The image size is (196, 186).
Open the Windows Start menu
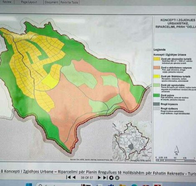click(29, 185)
